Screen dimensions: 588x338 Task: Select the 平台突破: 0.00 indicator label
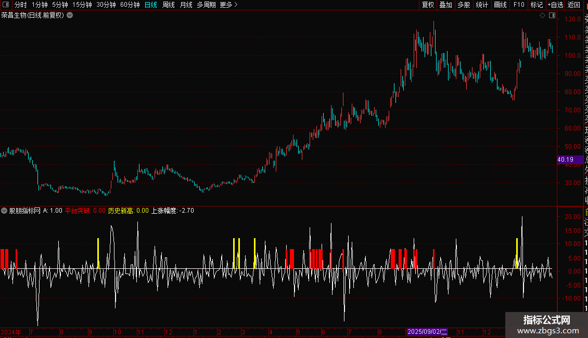tap(85, 211)
